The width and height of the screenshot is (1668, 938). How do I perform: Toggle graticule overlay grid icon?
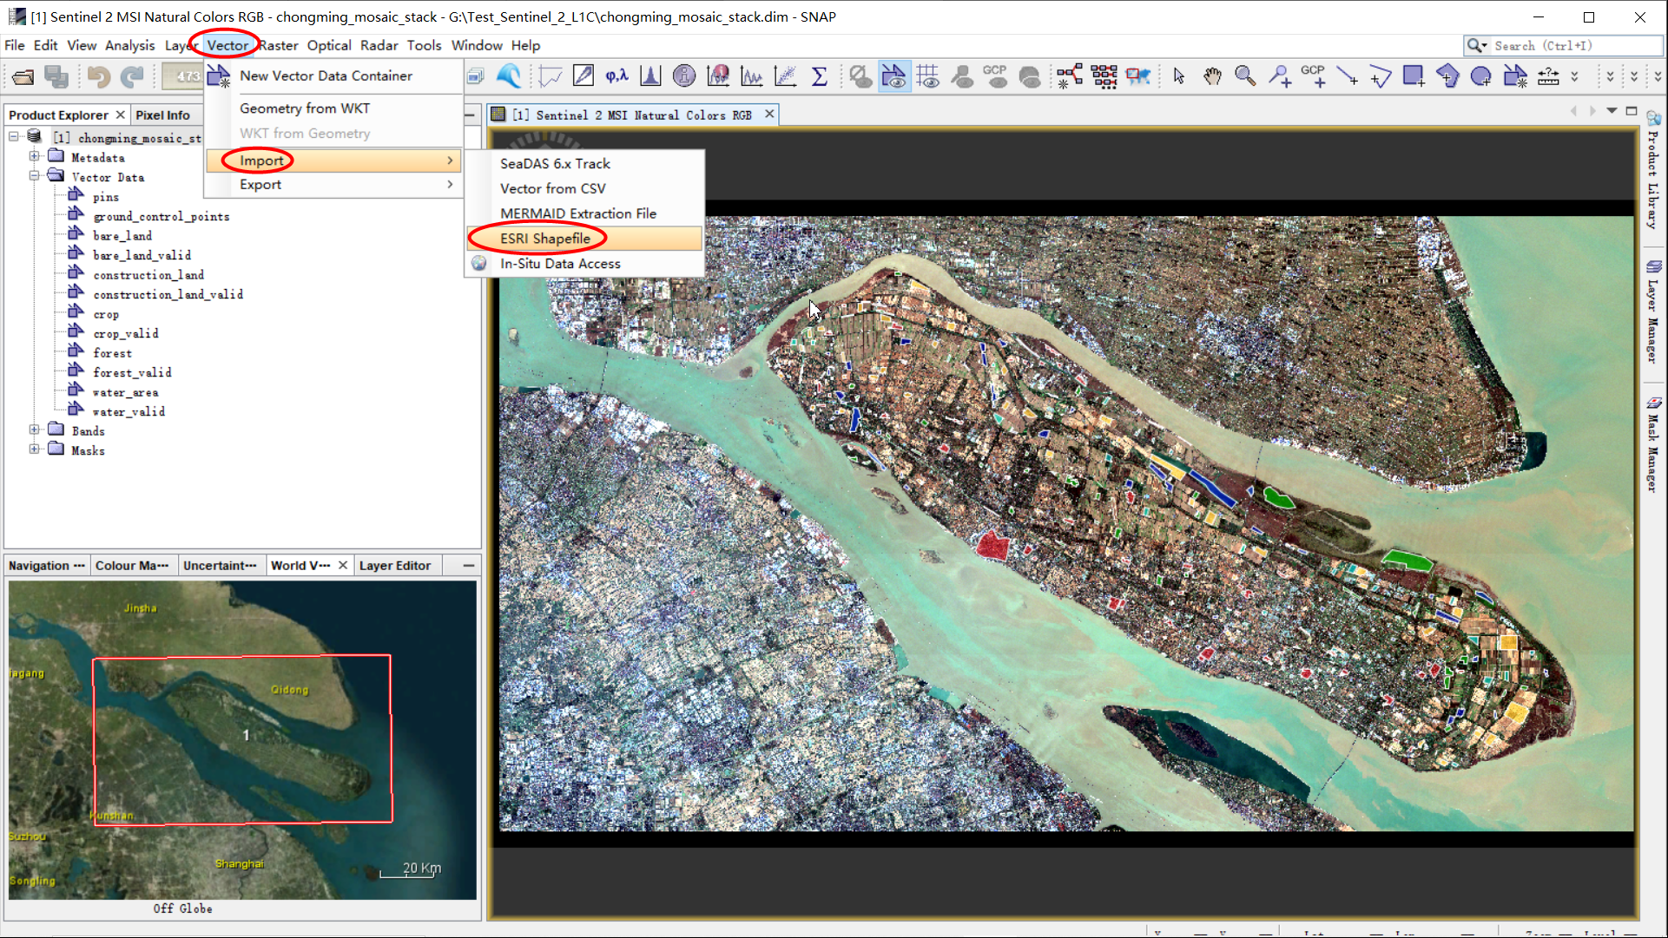[928, 76]
